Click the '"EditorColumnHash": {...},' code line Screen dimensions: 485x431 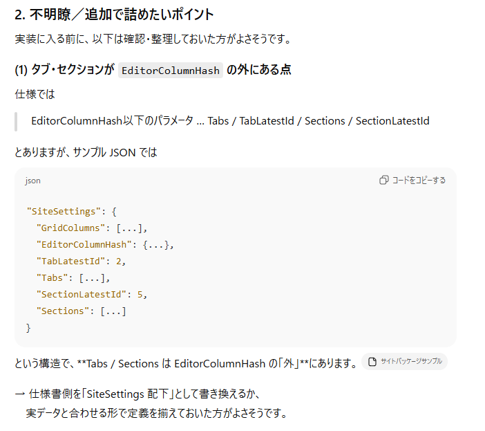point(105,245)
